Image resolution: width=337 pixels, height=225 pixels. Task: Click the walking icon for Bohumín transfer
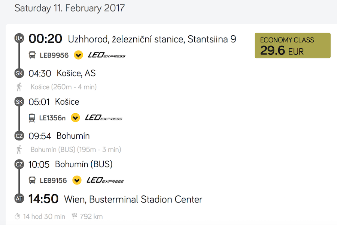19,150
